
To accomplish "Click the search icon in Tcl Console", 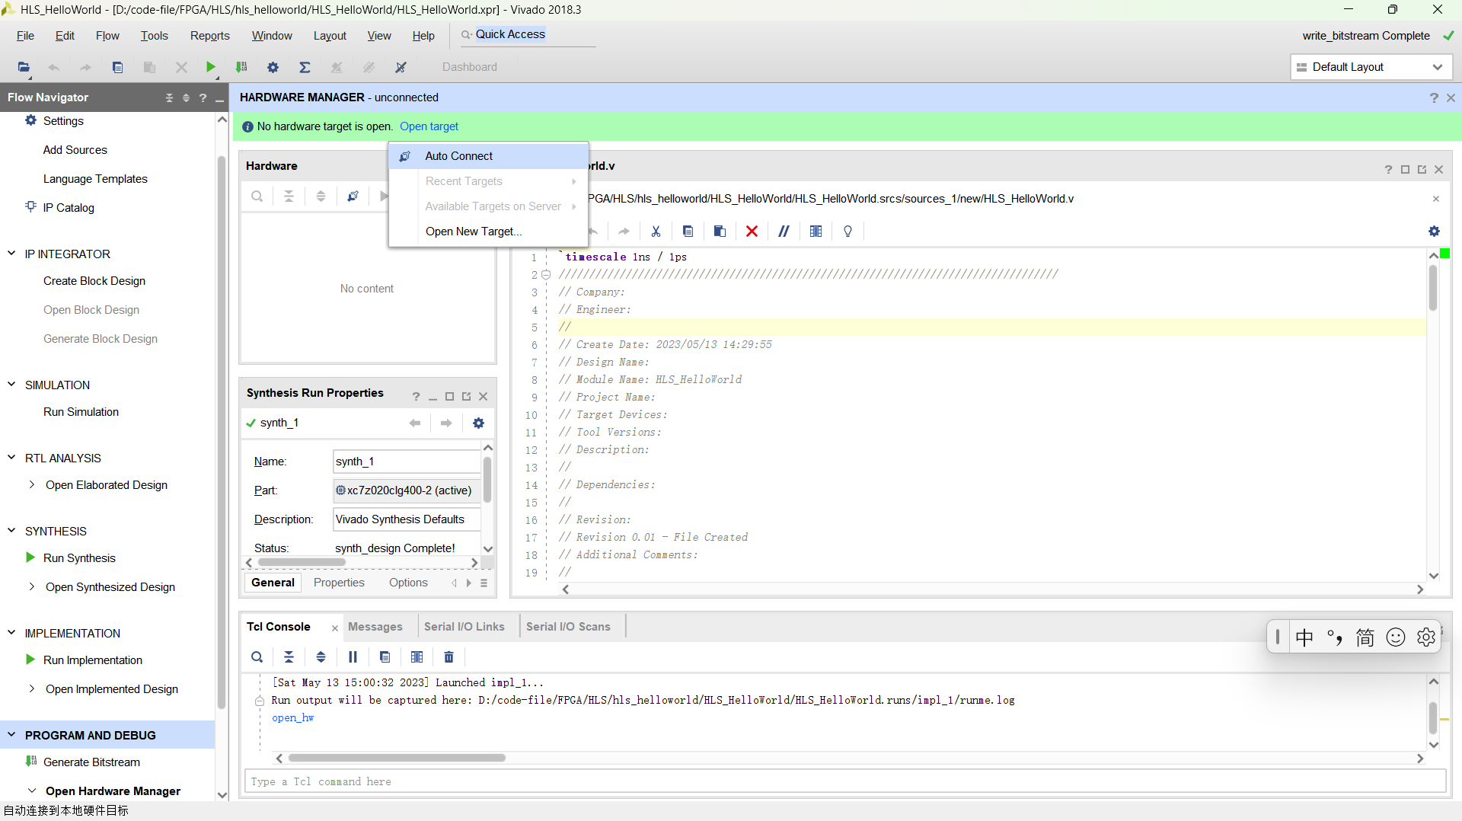I will point(257,657).
